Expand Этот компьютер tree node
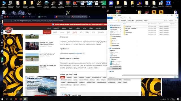The height and width of the screenshot is (101, 181). [109, 48]
